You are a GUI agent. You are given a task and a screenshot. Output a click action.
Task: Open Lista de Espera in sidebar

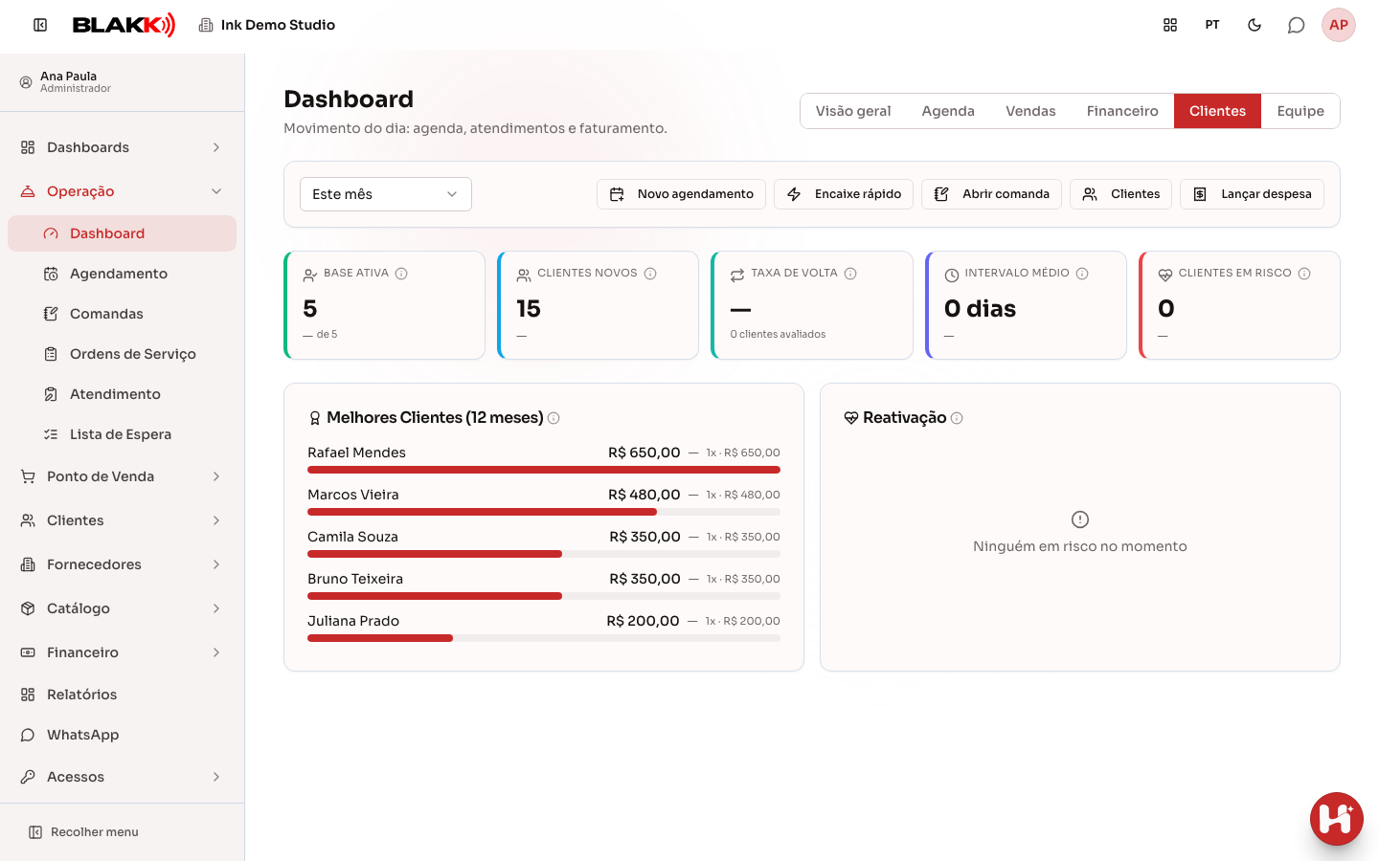tap(122, 434)
